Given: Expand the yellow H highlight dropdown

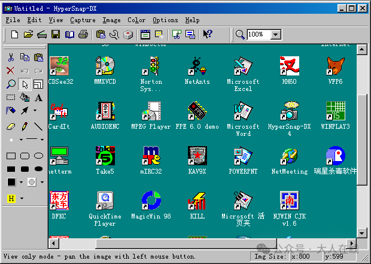Looking at the screenshot, I should pos(22,198).
